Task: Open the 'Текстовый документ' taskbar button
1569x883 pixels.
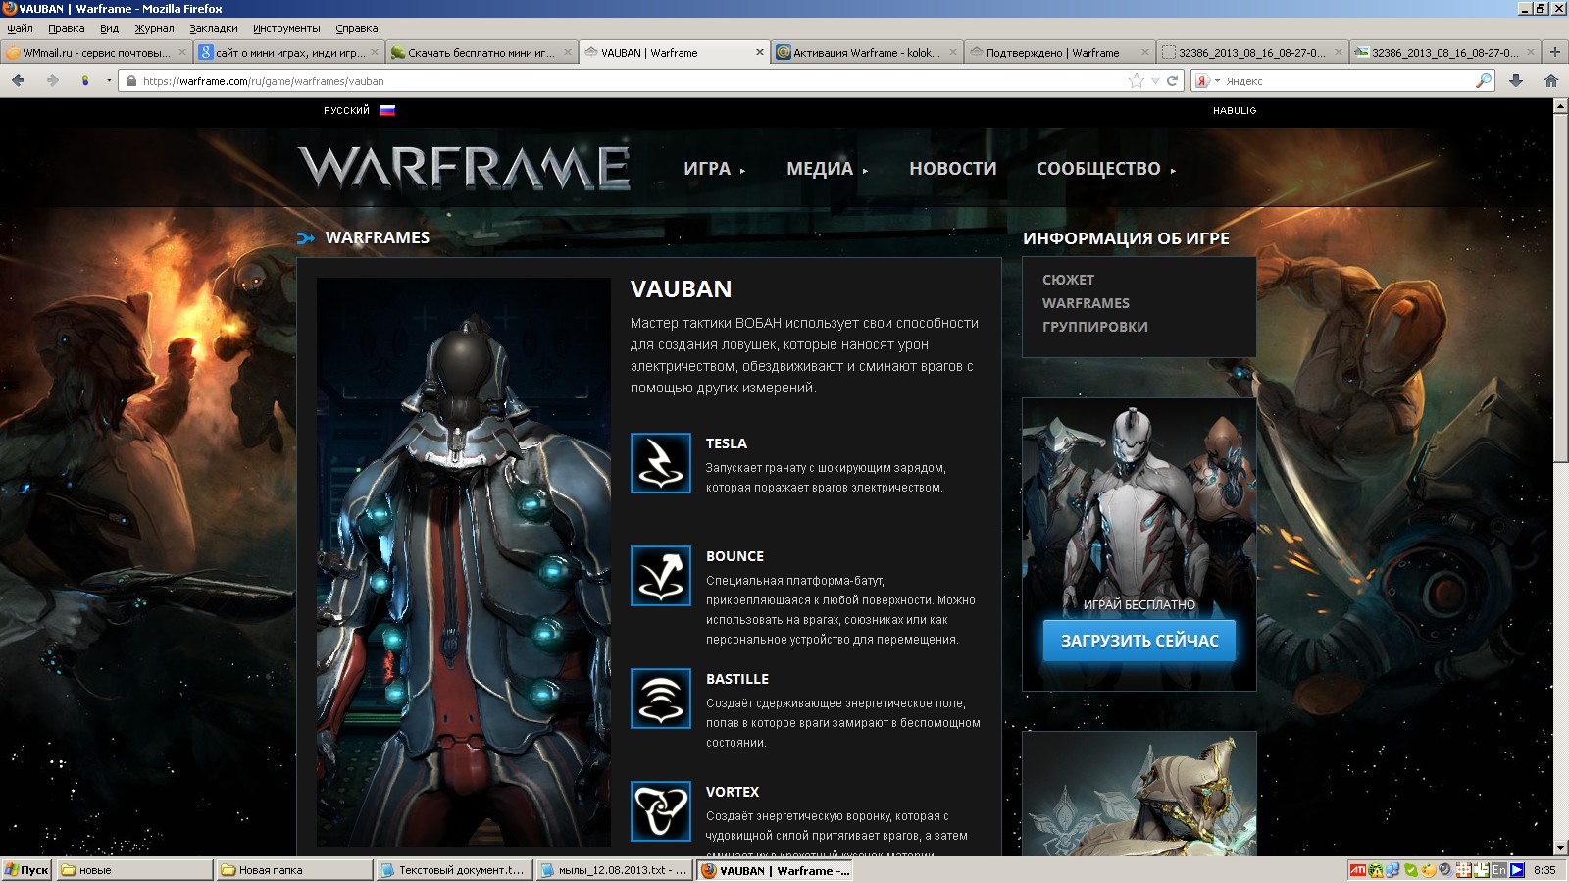Action: coord(455,870)
